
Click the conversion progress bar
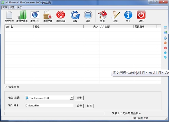55,113
